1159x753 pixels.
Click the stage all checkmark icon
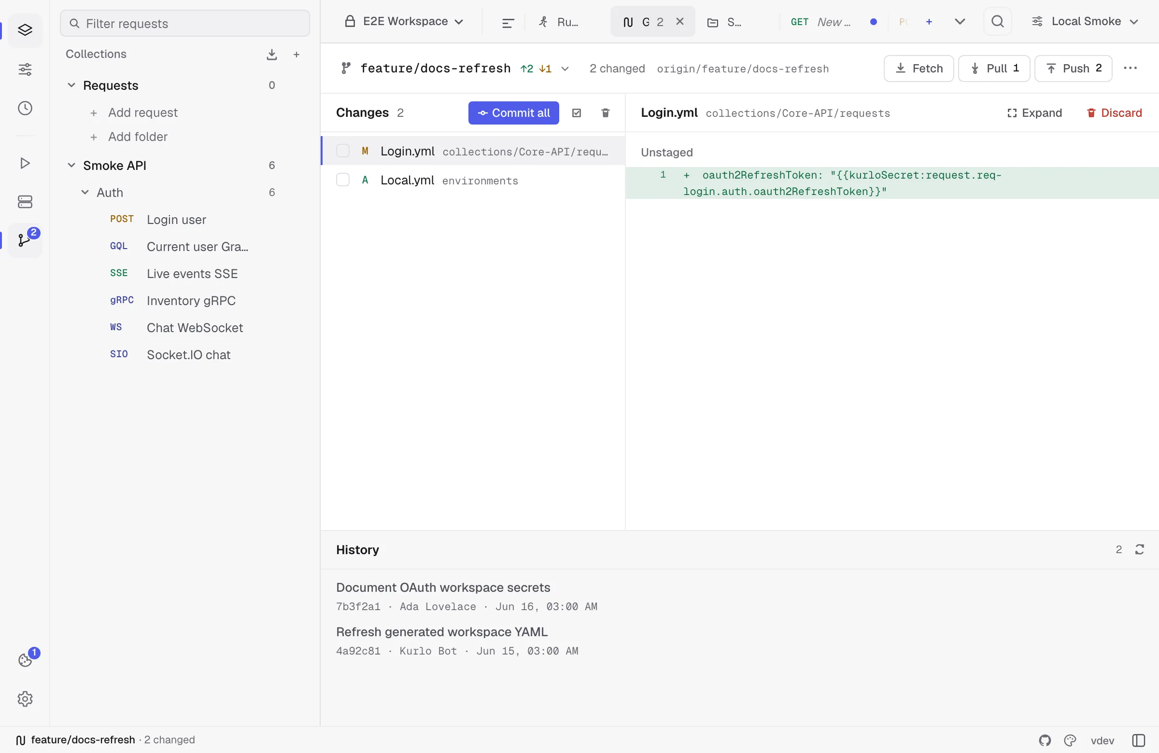[577, 113]
